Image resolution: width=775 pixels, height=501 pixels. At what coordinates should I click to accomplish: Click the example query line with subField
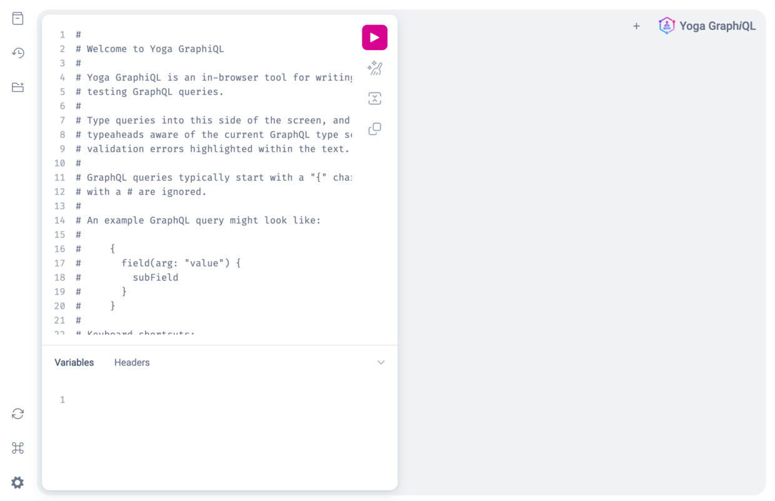155,277
